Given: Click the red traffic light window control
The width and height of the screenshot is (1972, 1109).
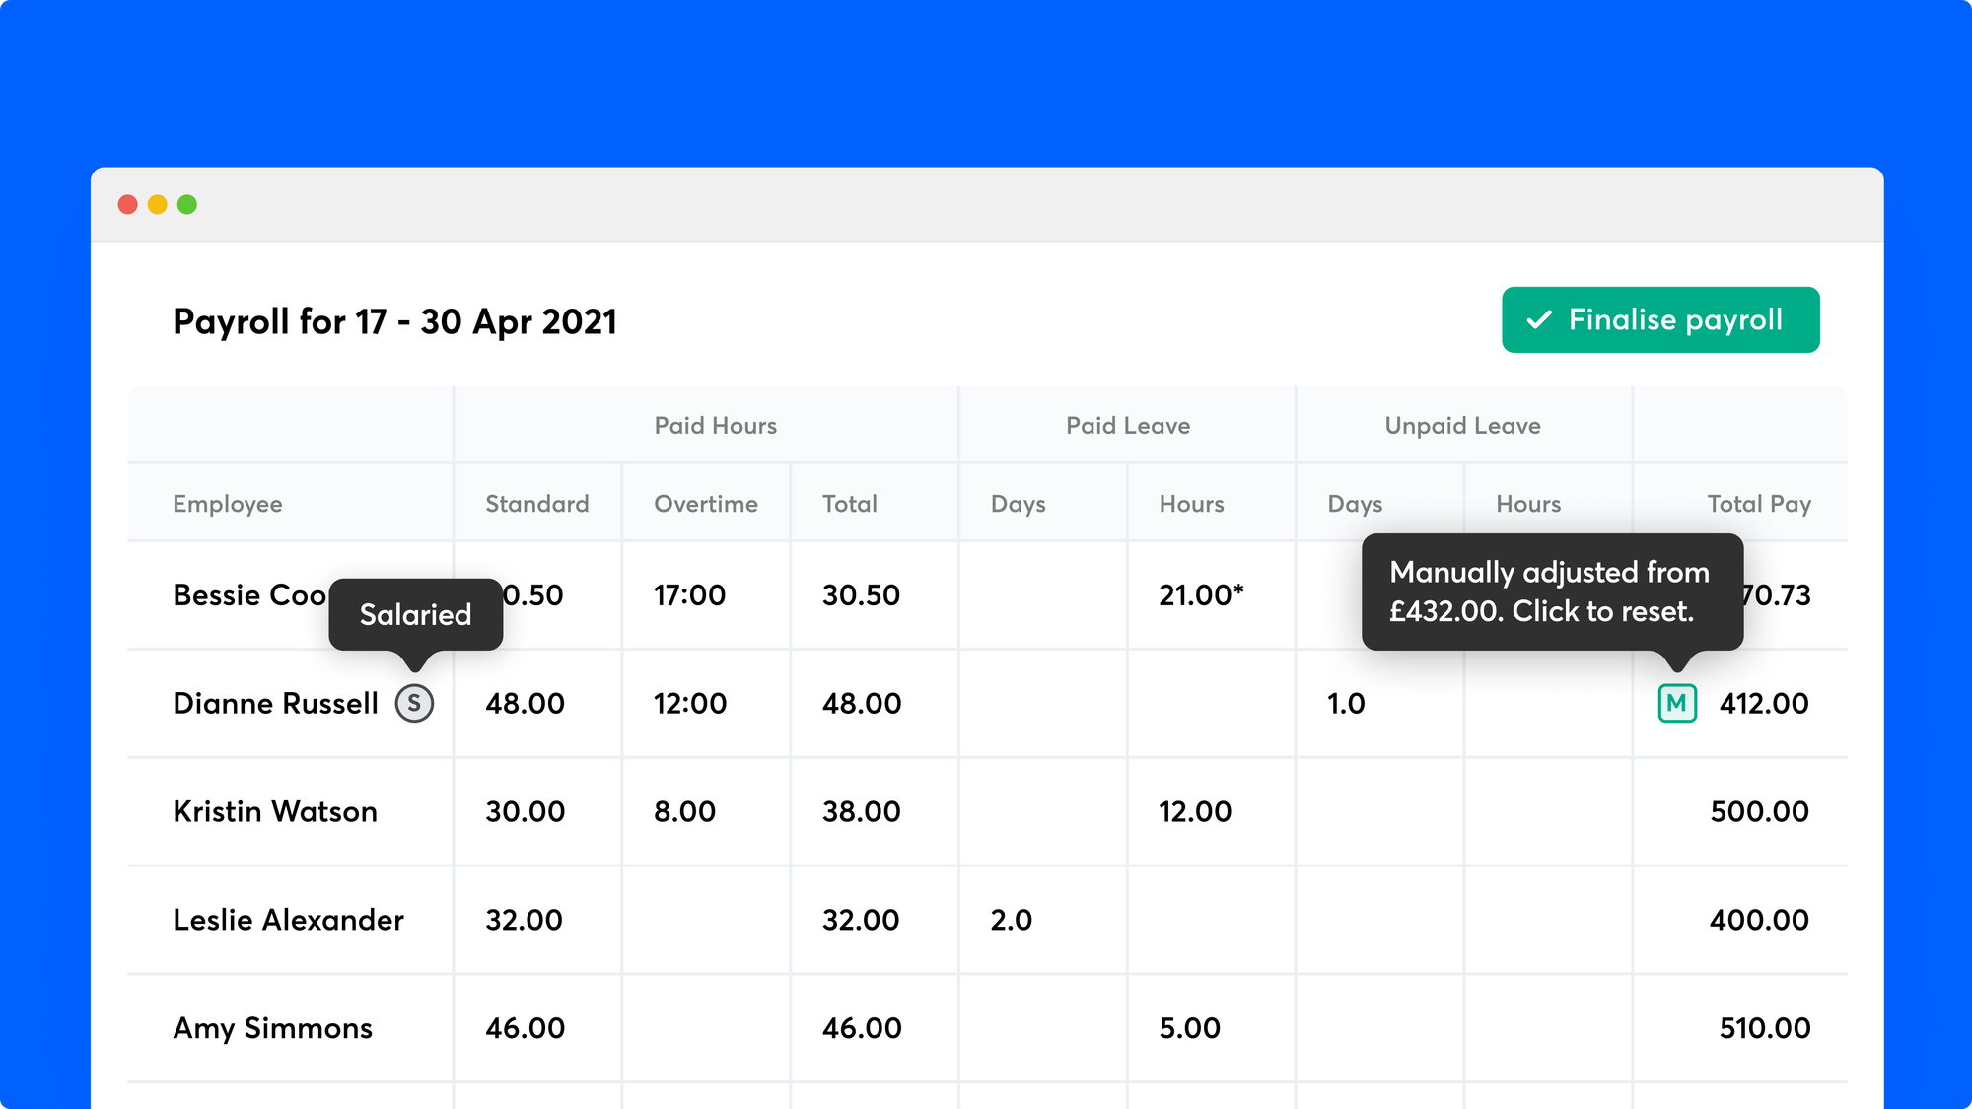Looking at the screenshot, I should point(128,203).
